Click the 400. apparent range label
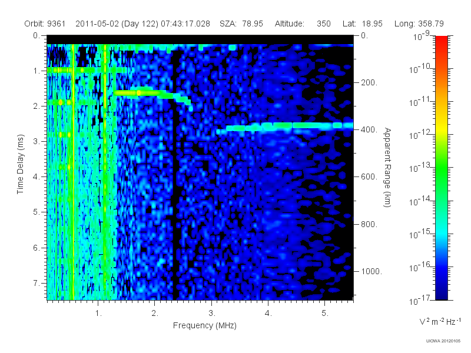The height and width of the screenshot is (353, 471). tap(369, 129)
